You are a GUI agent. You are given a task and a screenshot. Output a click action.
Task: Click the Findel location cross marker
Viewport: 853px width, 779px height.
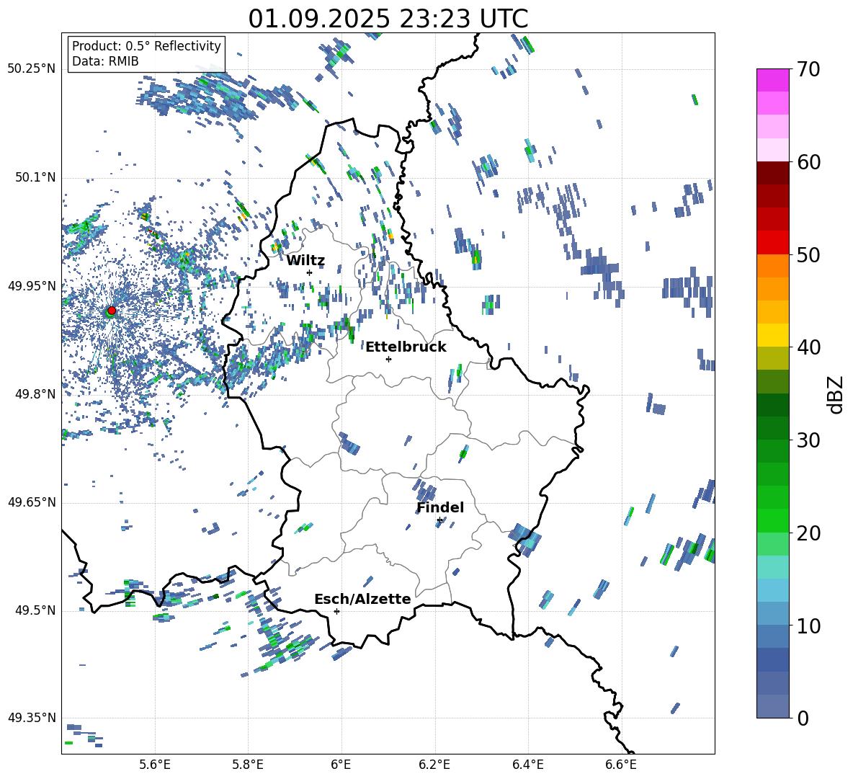[439, 520]
